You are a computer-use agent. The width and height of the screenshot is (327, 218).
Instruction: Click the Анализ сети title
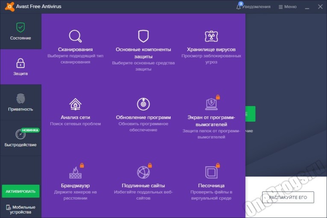coord(75,117)
